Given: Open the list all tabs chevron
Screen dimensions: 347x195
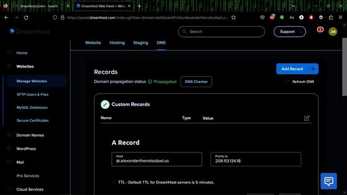Looking at the screenshot, I should pos(293,6).
